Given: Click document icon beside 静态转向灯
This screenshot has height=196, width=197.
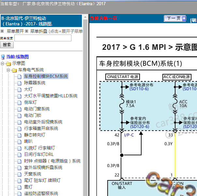Looking at the screenshot, I should [x=19, y=135].
